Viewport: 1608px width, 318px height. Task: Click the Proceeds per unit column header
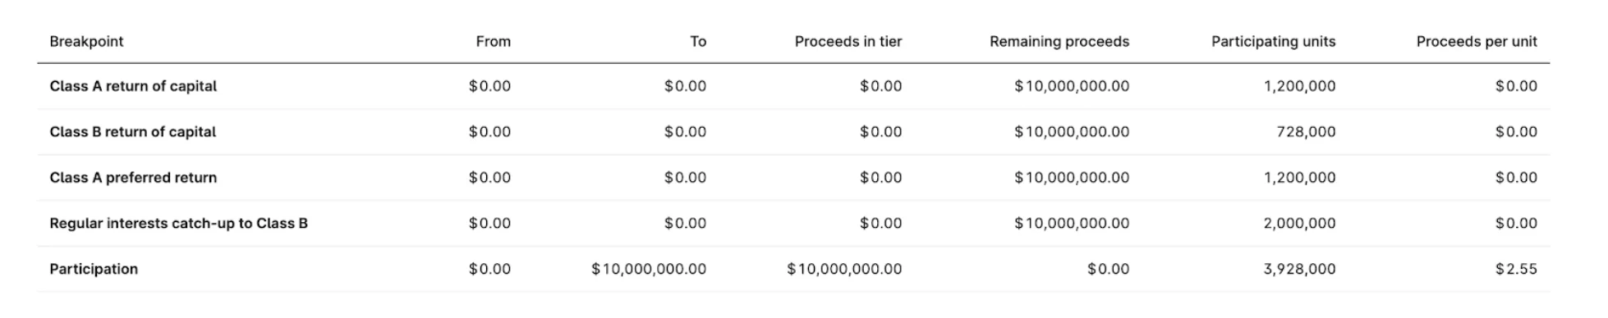[x=1476, y=42]
